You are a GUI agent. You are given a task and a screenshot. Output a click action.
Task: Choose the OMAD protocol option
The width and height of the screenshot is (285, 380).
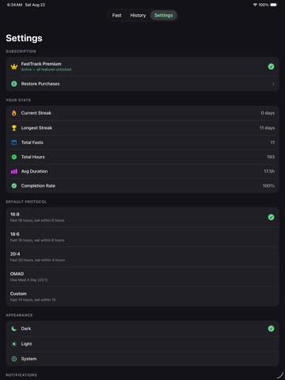tap(142, 276)
